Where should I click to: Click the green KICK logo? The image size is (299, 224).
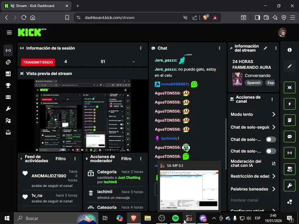click(x=30, y=32)
